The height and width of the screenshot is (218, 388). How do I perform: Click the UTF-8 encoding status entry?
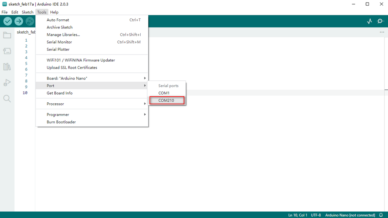[x=316, y=215]
